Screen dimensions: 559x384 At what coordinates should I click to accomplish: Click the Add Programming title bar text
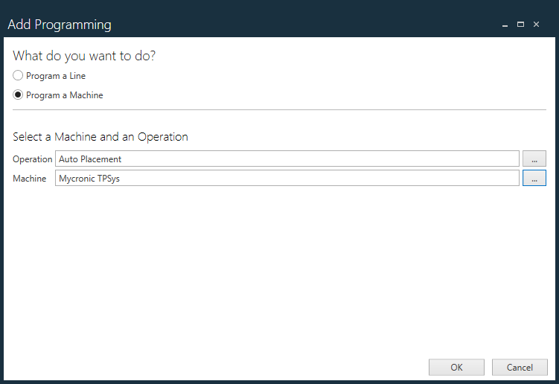tap(60, 25)
